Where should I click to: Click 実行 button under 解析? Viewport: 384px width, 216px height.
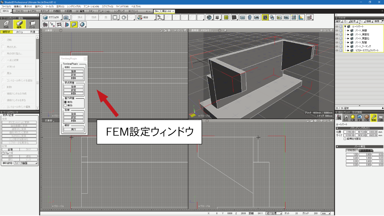[x=73, y=129]
